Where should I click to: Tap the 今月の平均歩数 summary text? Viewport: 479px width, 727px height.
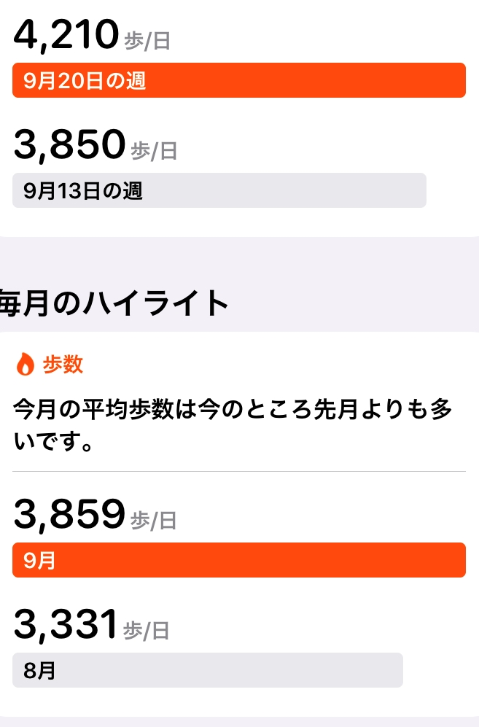[x=233, y=424]
